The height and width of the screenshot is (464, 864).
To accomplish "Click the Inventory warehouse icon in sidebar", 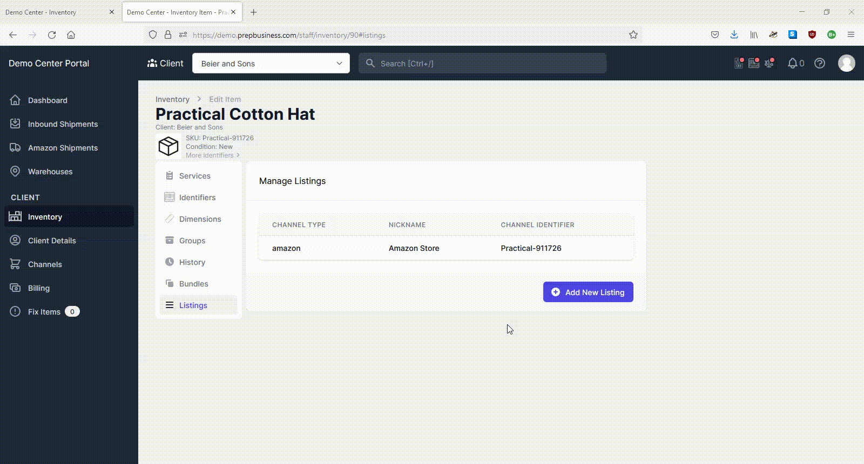I will (x=15, y=216).
